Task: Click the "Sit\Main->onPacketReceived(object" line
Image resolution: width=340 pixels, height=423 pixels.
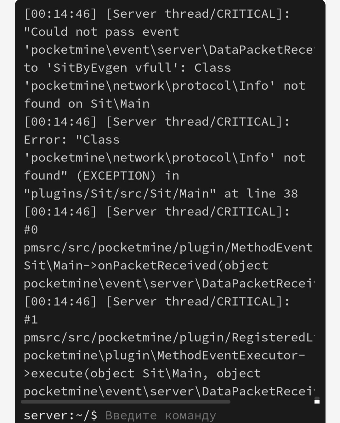Action: 146,266
